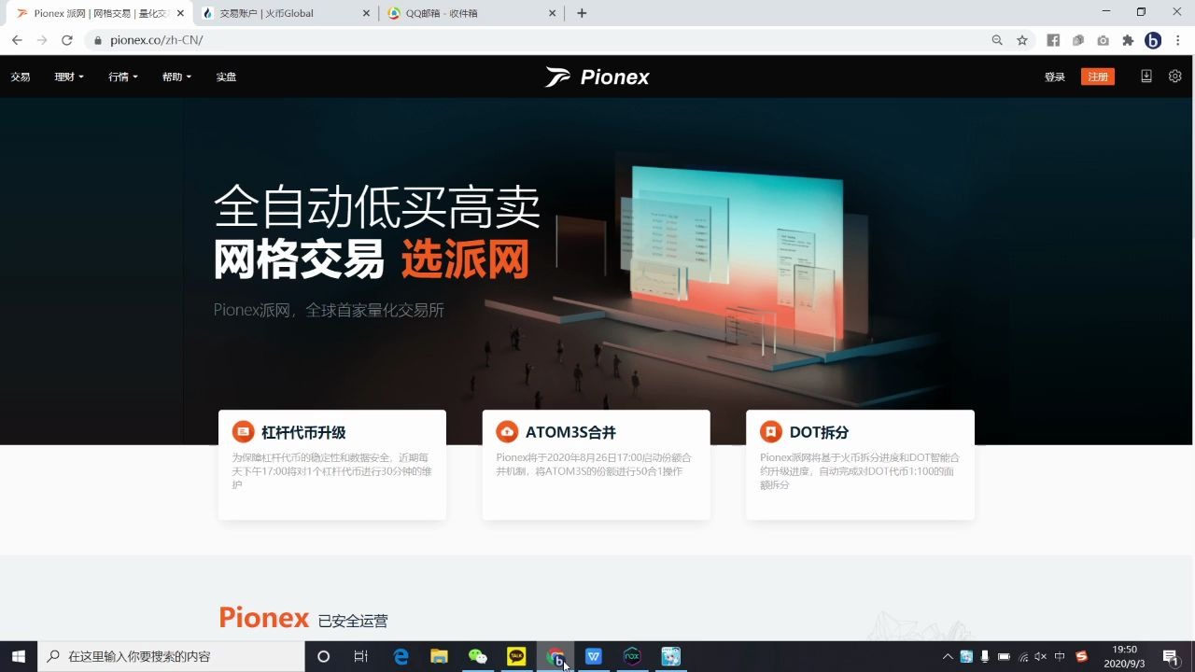The width and height of the screenshot is (1195, 672).
Task: Show hidden system tray icons
Action: pos(948,656)
